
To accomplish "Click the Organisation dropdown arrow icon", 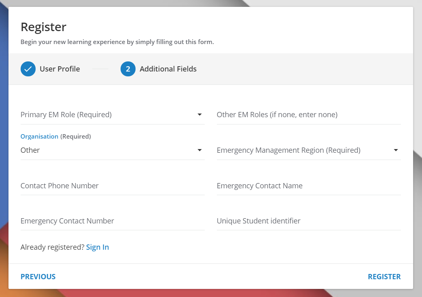I will click(199, 150).
